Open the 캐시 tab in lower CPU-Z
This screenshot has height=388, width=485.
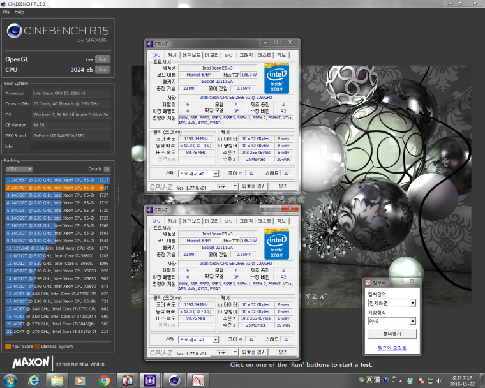point(172,221)
